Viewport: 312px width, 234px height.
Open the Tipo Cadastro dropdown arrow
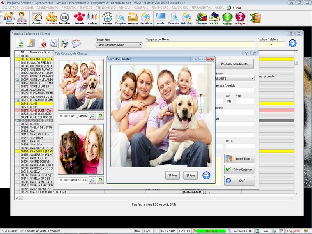tap(252, 78)
